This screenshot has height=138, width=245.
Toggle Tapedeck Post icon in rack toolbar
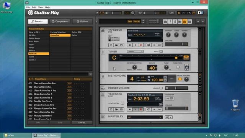[x=185, y=21]
